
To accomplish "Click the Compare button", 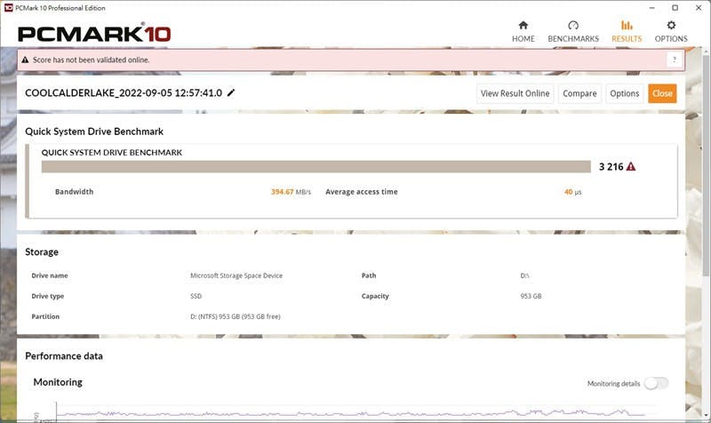I will click(579, 93).
